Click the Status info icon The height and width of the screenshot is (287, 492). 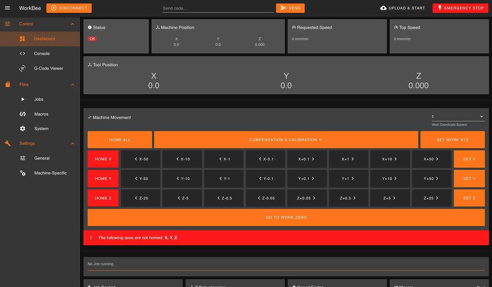[x=90, y=27]
